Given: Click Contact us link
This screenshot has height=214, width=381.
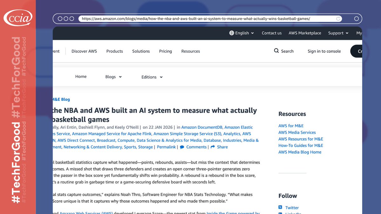Looking at the screenshot, I should pos(271,33).
